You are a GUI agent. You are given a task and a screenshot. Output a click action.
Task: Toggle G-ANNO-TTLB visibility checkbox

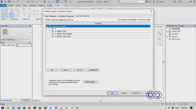[x=53, y=31]
